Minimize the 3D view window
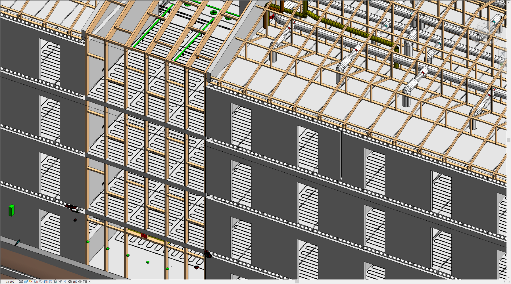 coord(496,4)
